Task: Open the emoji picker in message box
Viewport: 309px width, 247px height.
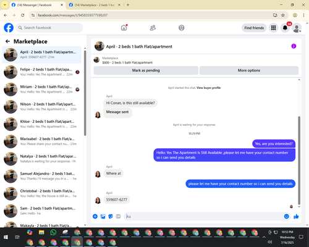Action: pyautogui.click(x=286, y=216)
